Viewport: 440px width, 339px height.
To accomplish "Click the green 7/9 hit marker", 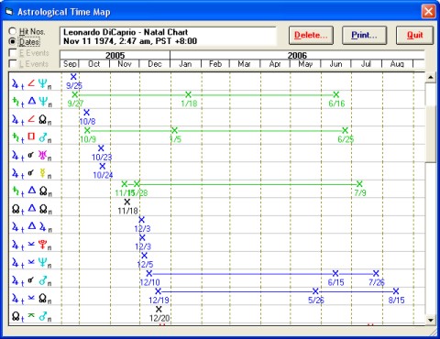I will coord(359,184).
